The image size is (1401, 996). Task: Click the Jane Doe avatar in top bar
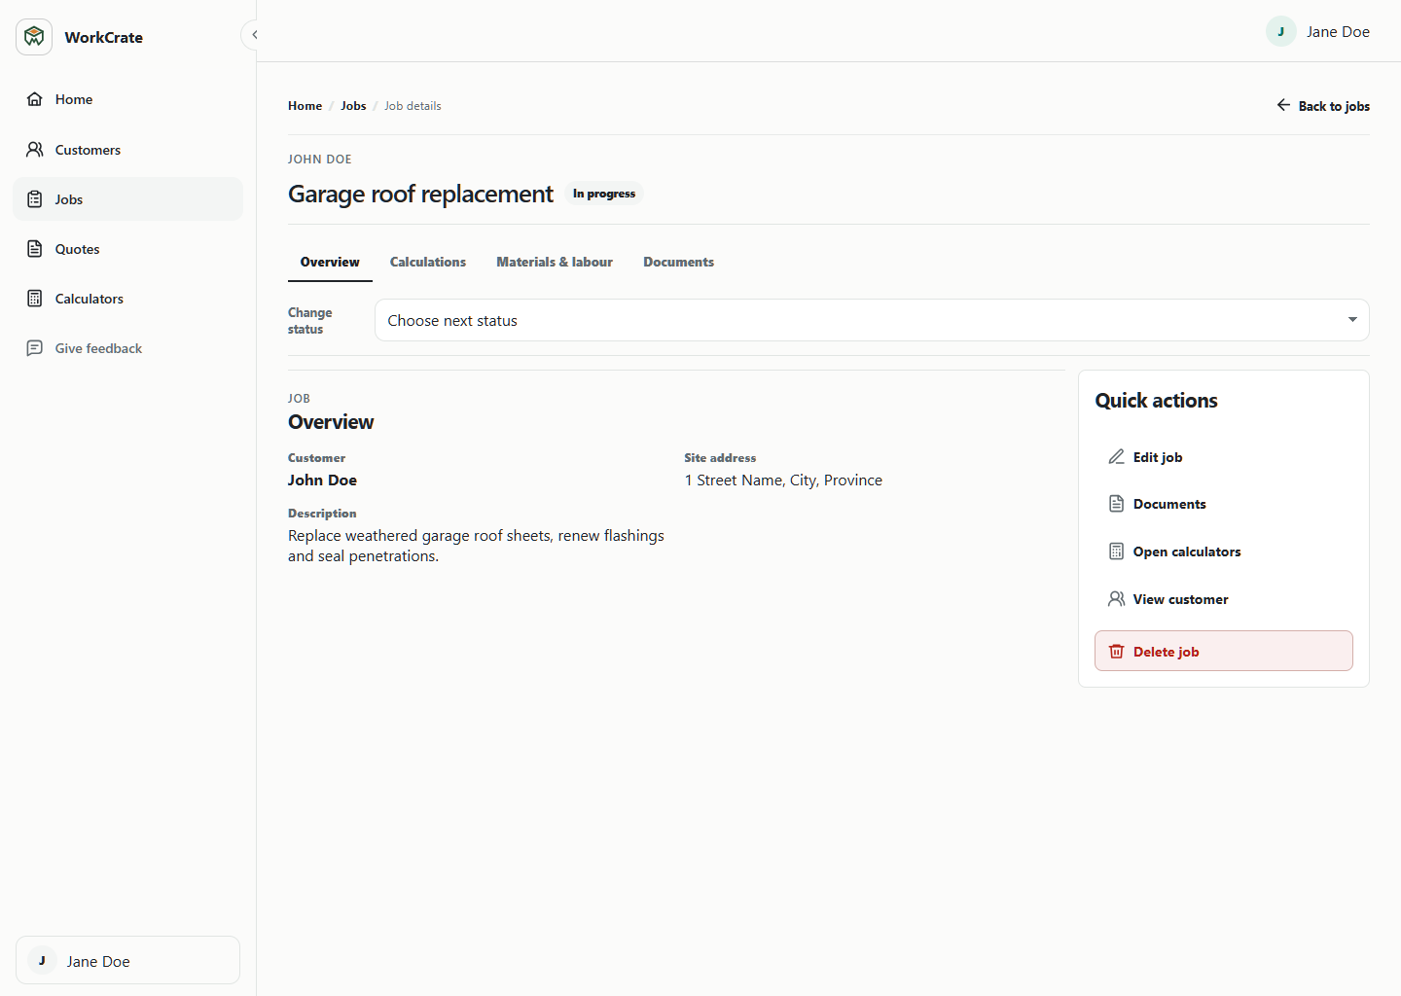[1280, 31]
